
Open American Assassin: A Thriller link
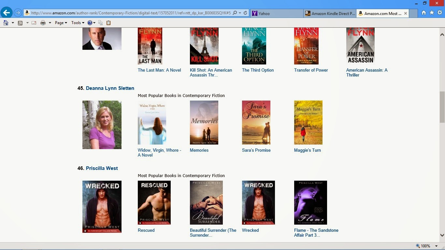tap(367, 73)
